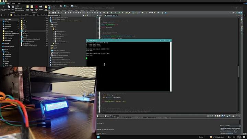The width and height of the screenshot is (247, 139).
Task: Click Cut in the Clipboard group
Action: (x=17, y=6)
